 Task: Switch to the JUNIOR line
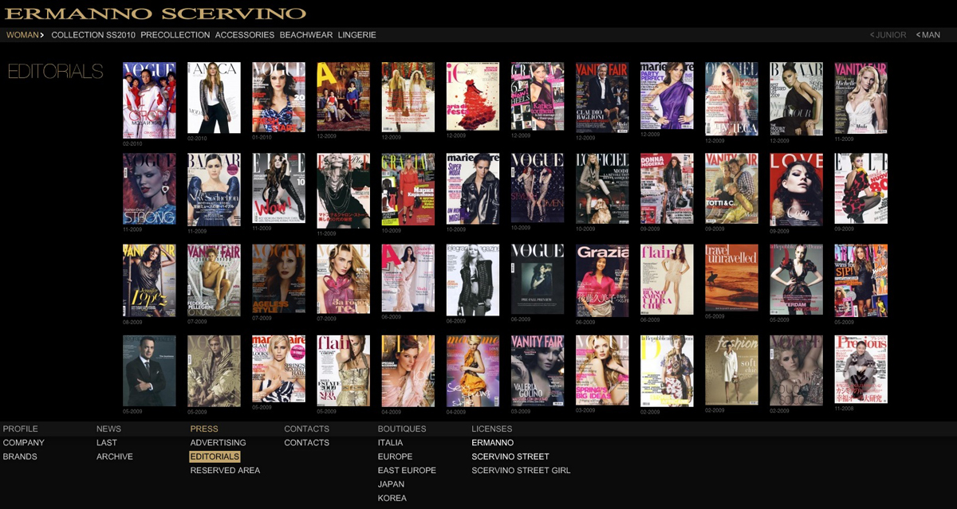click(888, 35)
